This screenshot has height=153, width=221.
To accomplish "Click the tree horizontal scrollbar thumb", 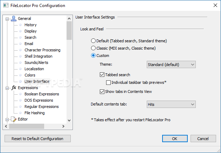I will [27, 126].
